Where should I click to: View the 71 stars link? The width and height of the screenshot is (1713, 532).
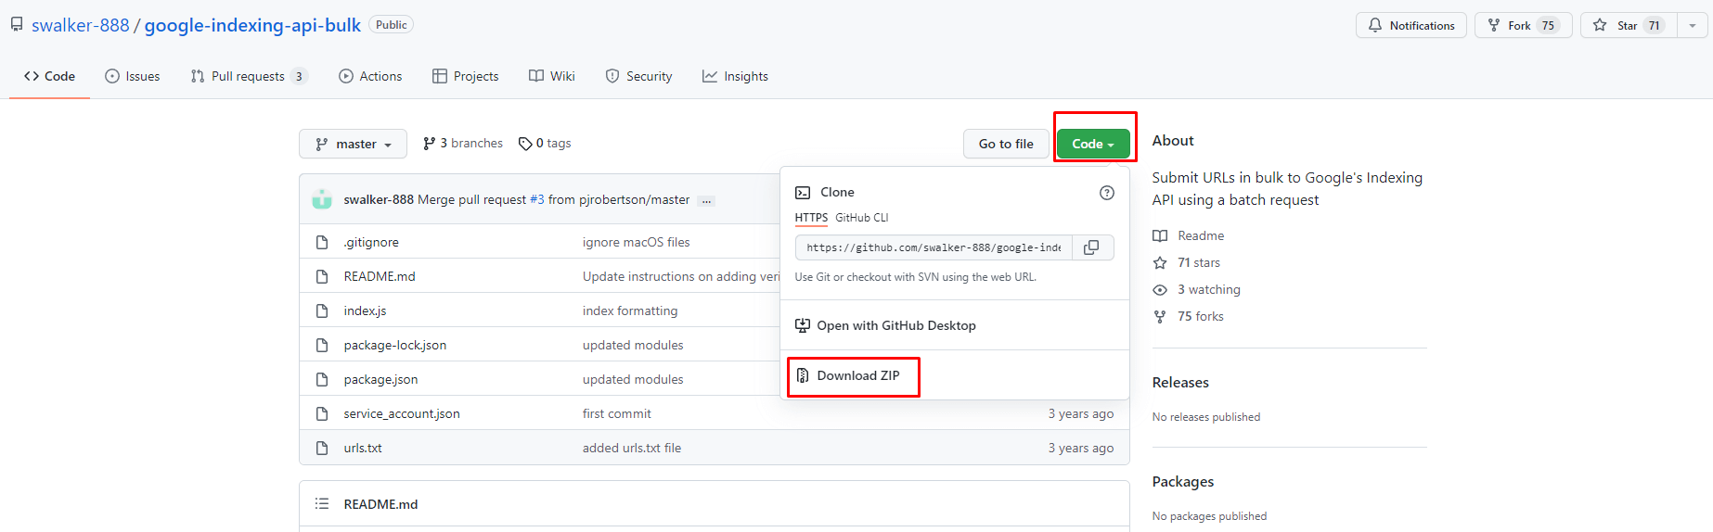tap(1187, 262)
